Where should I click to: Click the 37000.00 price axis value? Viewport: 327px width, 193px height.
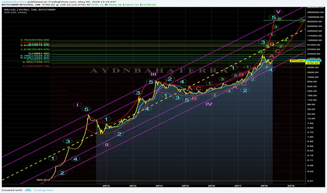[x=314, y=49]
